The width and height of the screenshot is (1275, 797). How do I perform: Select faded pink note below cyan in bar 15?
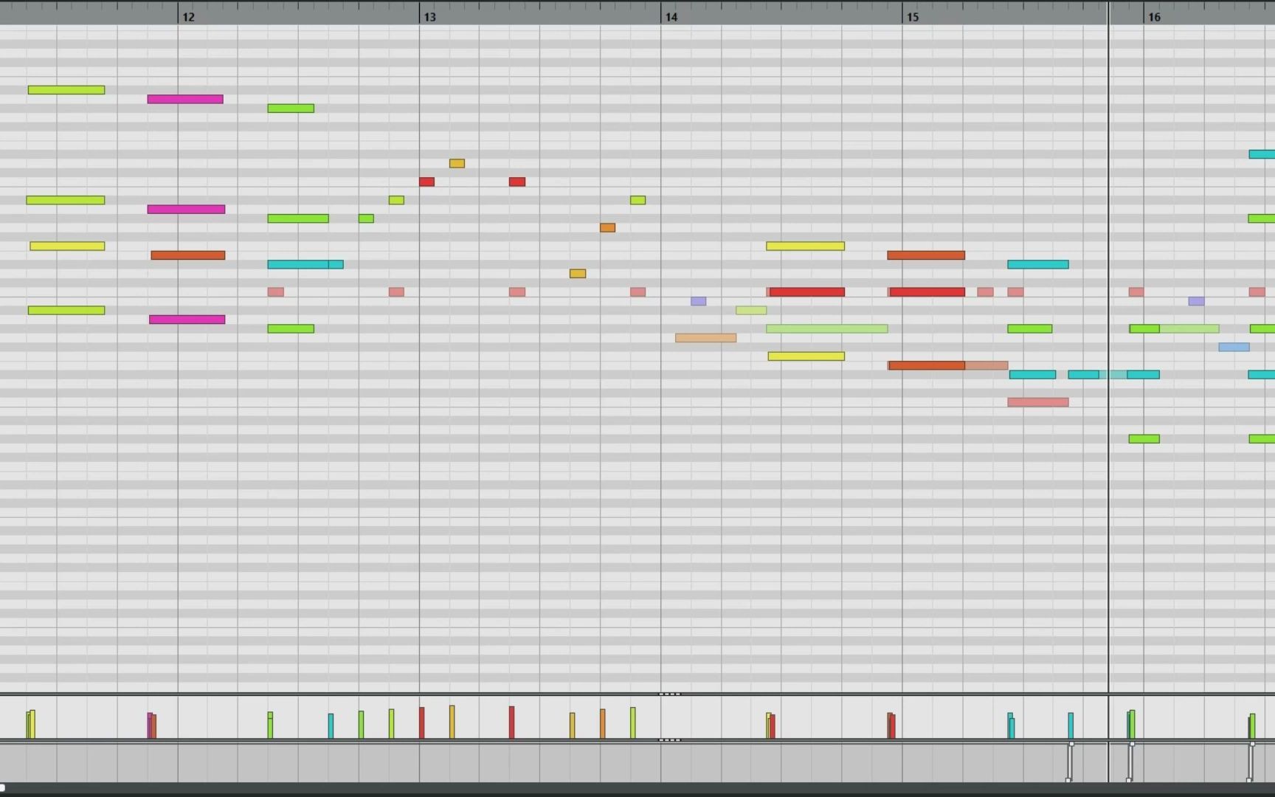(x=1038, y=402)
